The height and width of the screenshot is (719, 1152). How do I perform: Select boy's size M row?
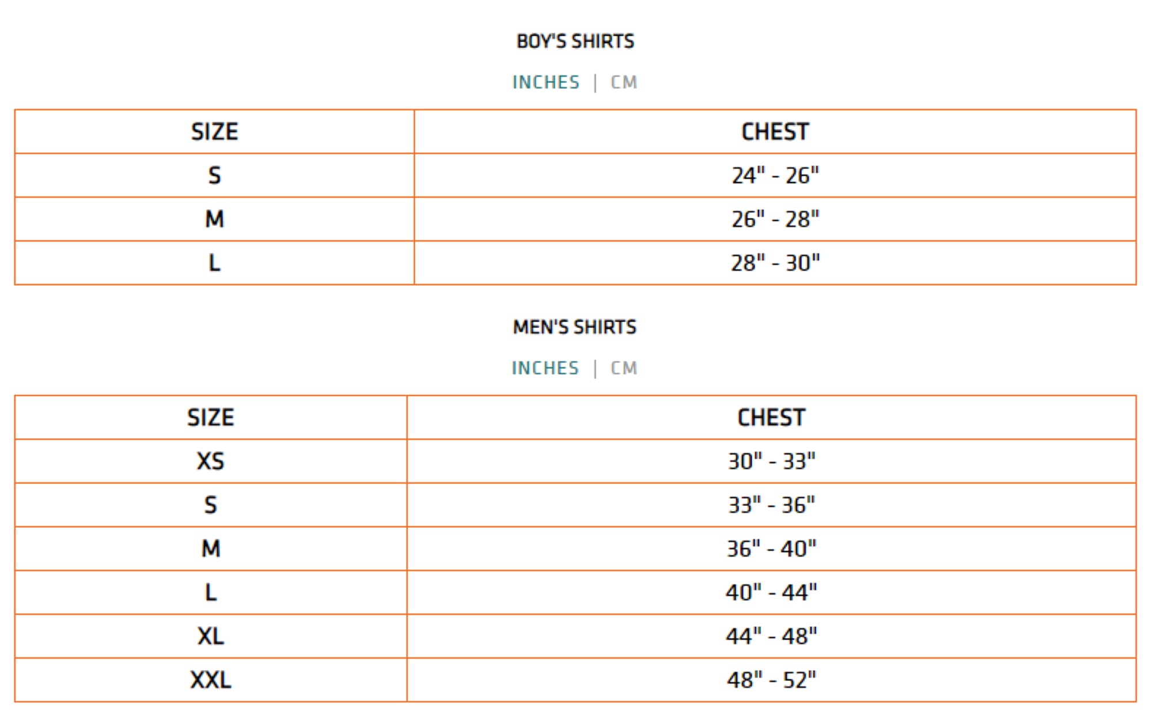(575, 219)
